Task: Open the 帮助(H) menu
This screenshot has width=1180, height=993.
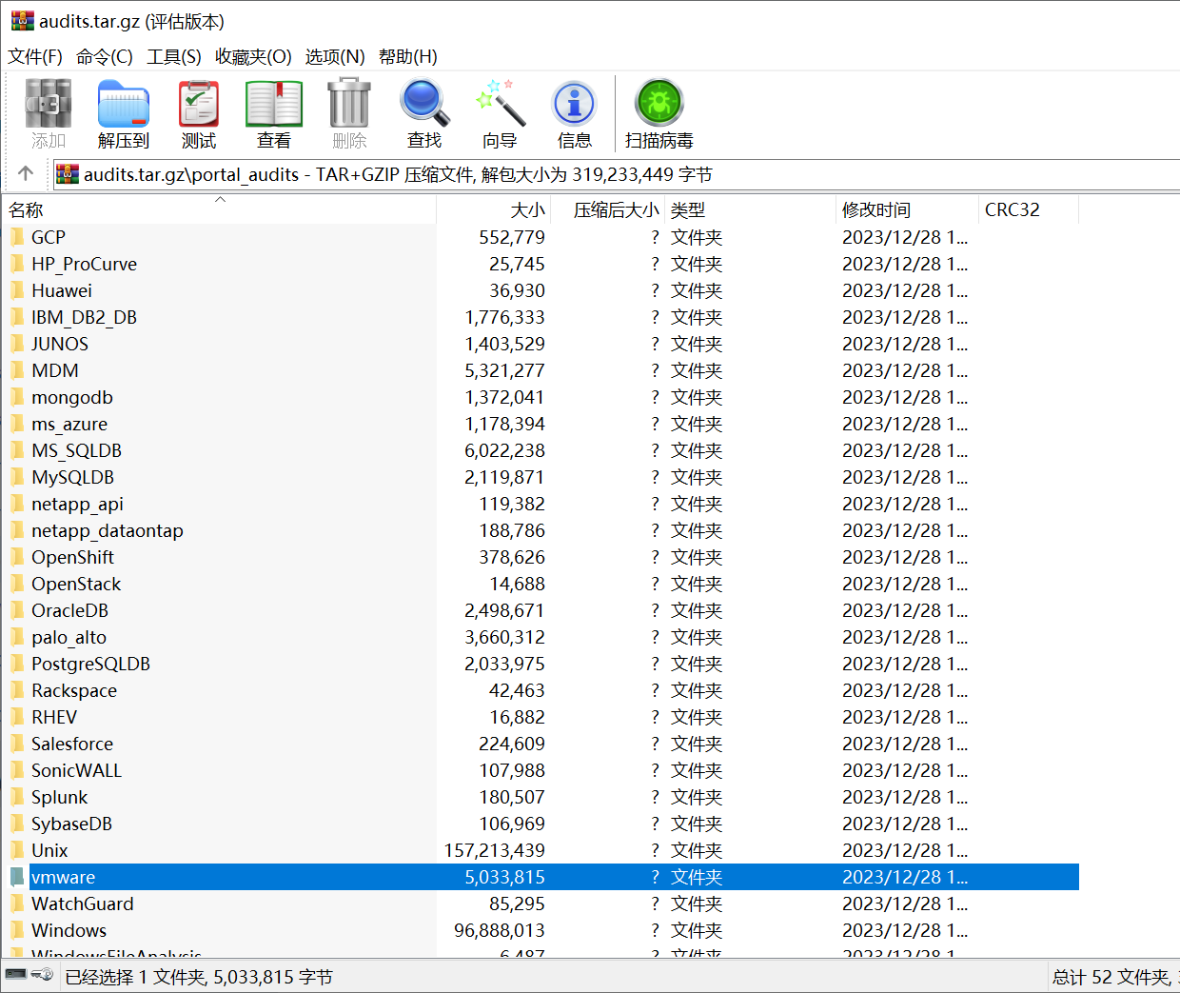Action: point(408,57)
